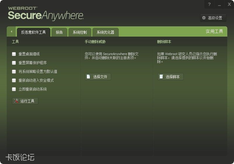Viewport: 234px width, 164px height.
Task: Toggle 重新启动进入安全模式 checkbox
Action: tap(14, 80)
